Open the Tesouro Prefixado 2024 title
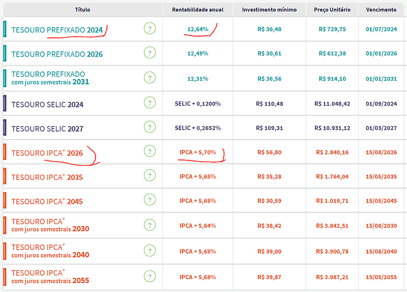 point(57,30)
